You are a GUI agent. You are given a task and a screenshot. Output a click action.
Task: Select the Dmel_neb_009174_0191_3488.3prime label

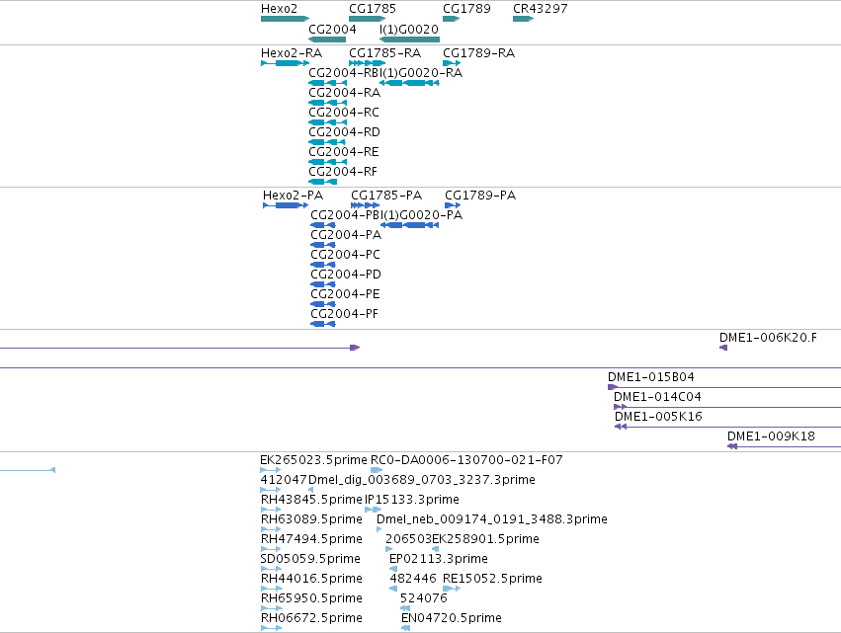(x=492, y=519)
